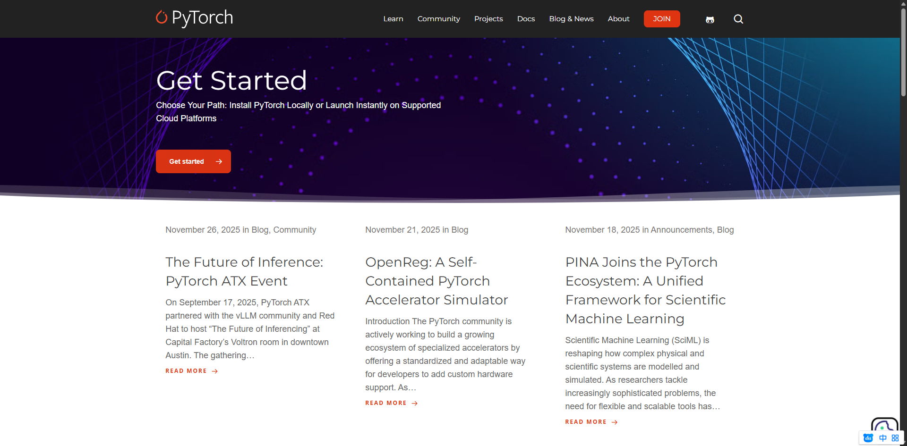Click Community category on November 26 post
The height and width of the screenshot is (446, 907).
[x=294, y=230]
